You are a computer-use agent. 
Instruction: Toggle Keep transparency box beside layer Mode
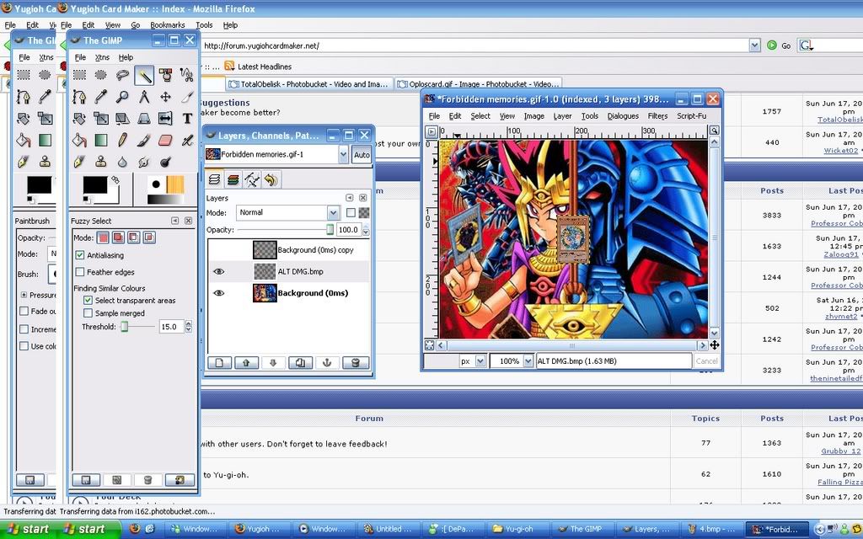pos(351,212)
